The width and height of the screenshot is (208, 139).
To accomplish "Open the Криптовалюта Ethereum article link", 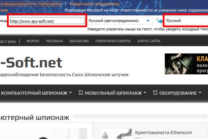I will 163,132.
